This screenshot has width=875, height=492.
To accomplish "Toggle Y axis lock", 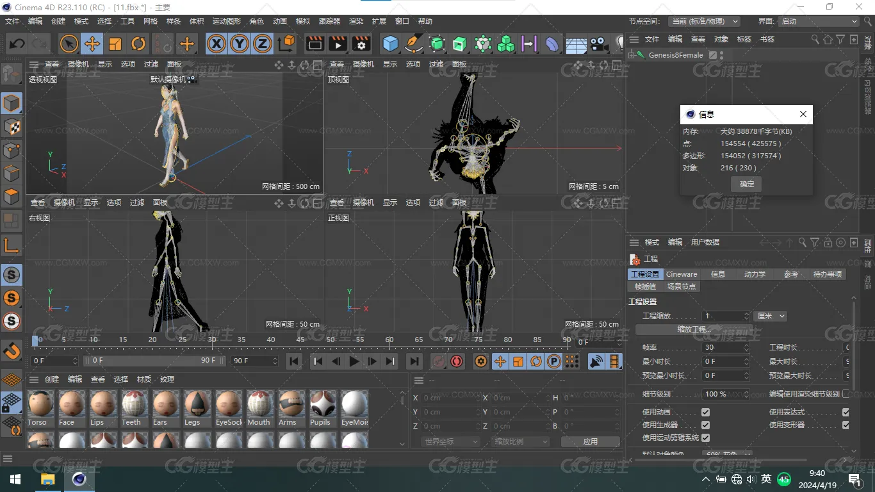I will tap(240, 44).
